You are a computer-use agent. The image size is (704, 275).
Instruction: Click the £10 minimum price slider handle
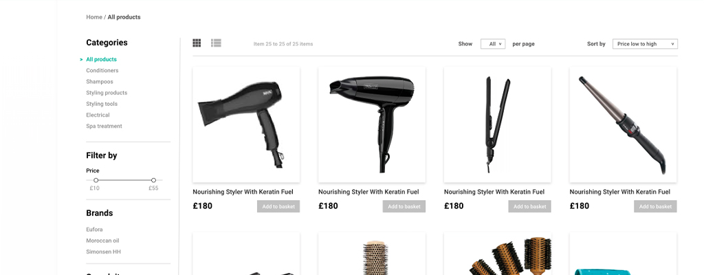point(96,180)
